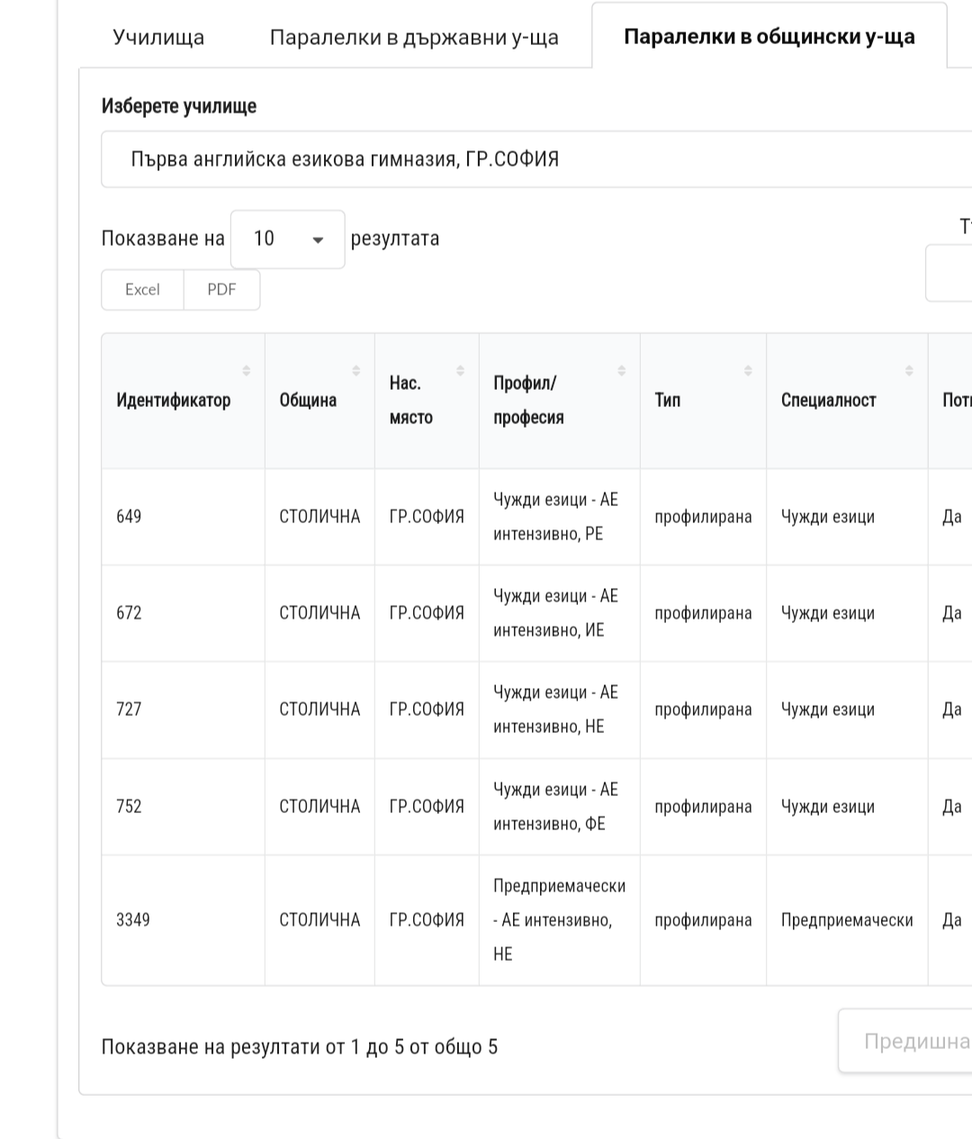Viewport: 972px width, 1139px height.
Task: Sort table by Специалност column icon
Action: (x=910, y=371)
